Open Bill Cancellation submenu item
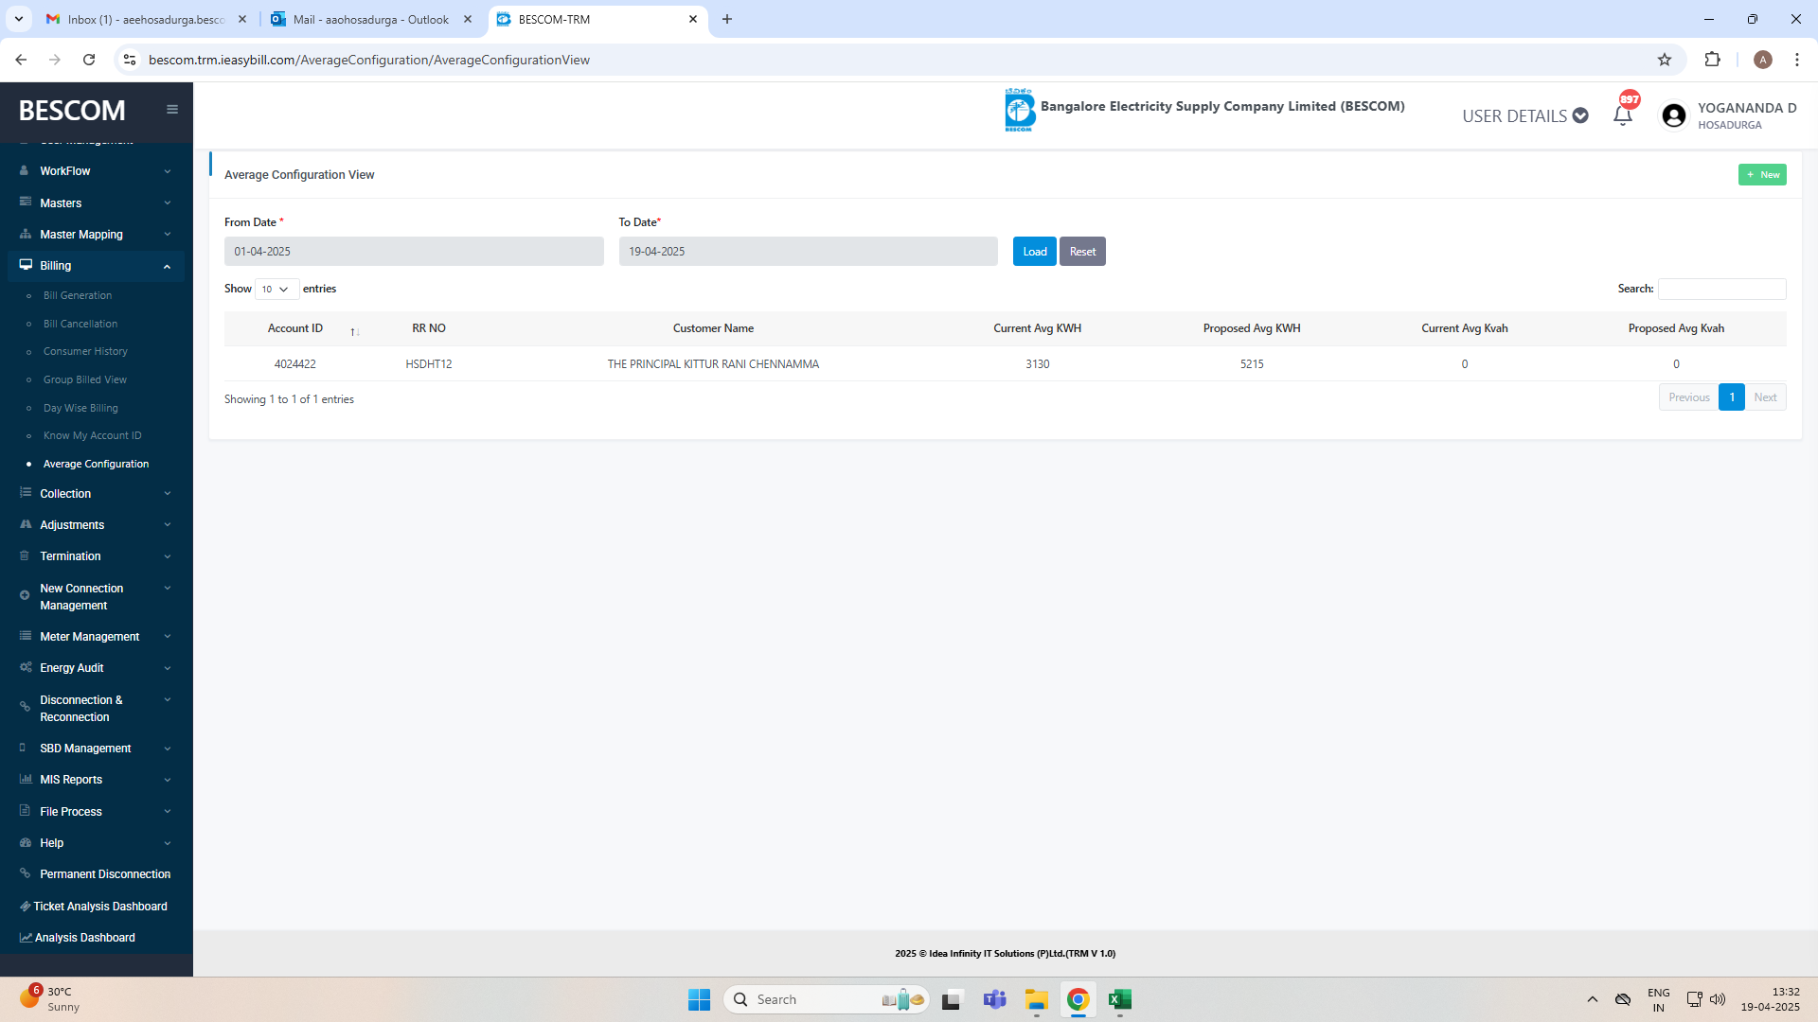 tap(80, 324)
